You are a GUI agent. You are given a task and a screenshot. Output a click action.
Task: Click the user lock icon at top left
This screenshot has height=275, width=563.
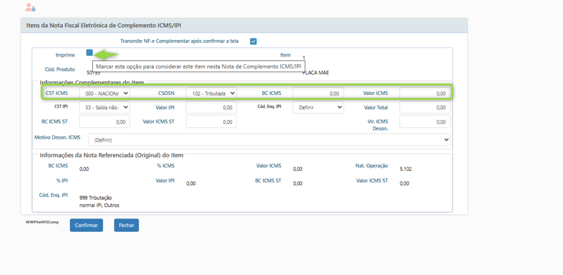coord(30,8)
